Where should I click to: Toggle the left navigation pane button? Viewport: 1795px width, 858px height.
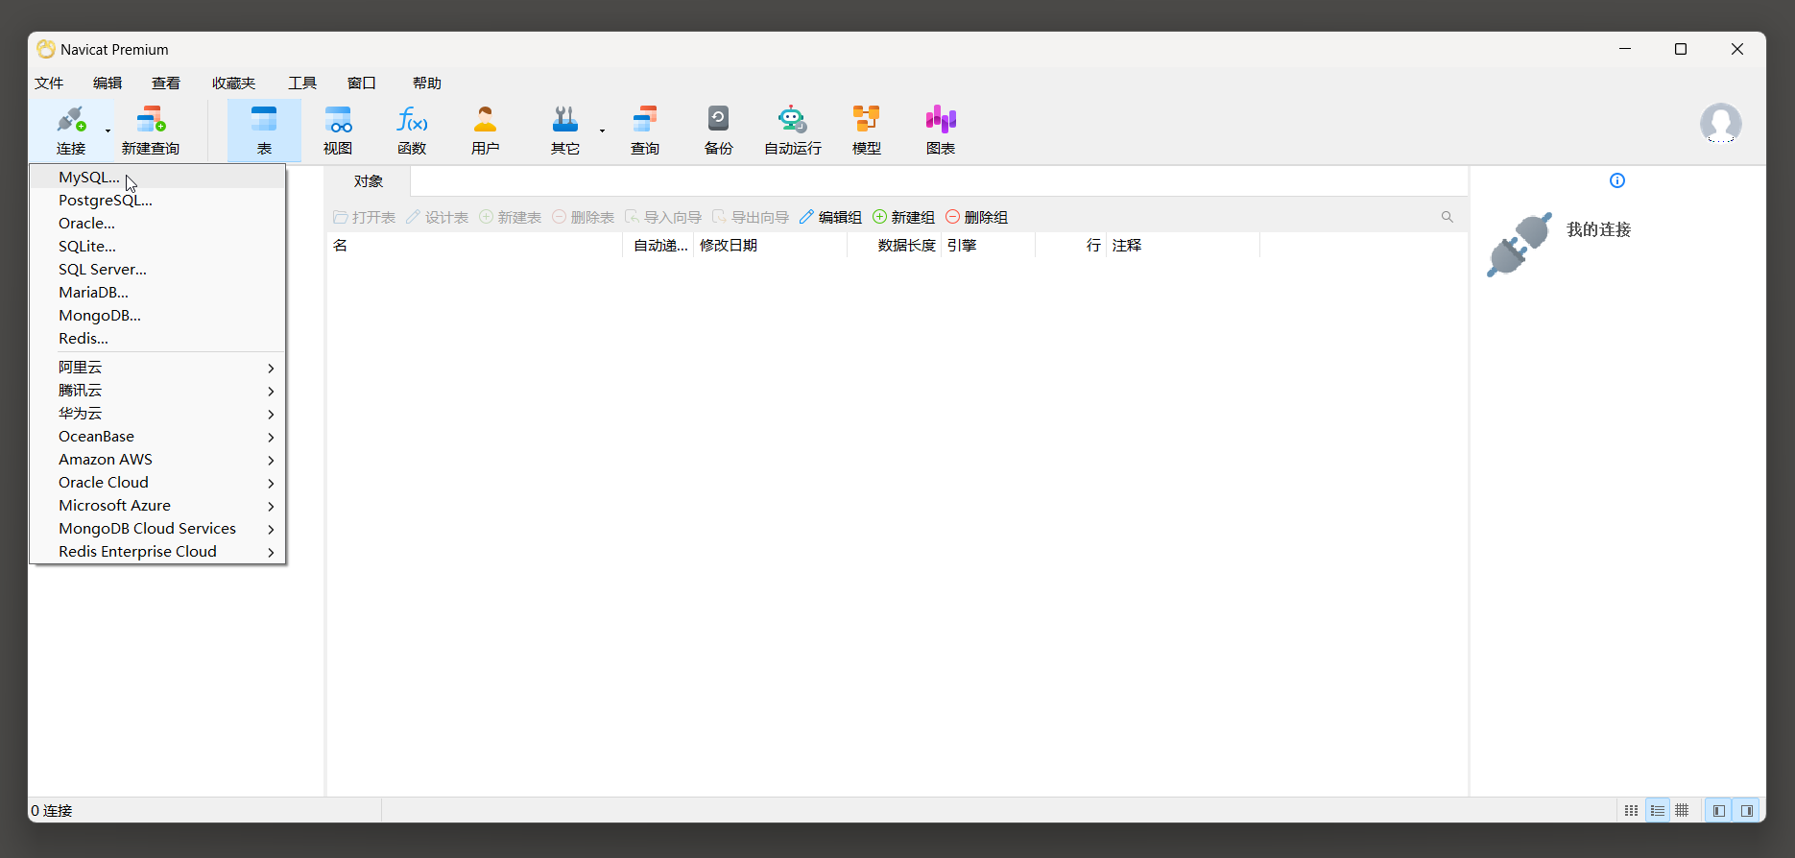(x=1719, y=811)
